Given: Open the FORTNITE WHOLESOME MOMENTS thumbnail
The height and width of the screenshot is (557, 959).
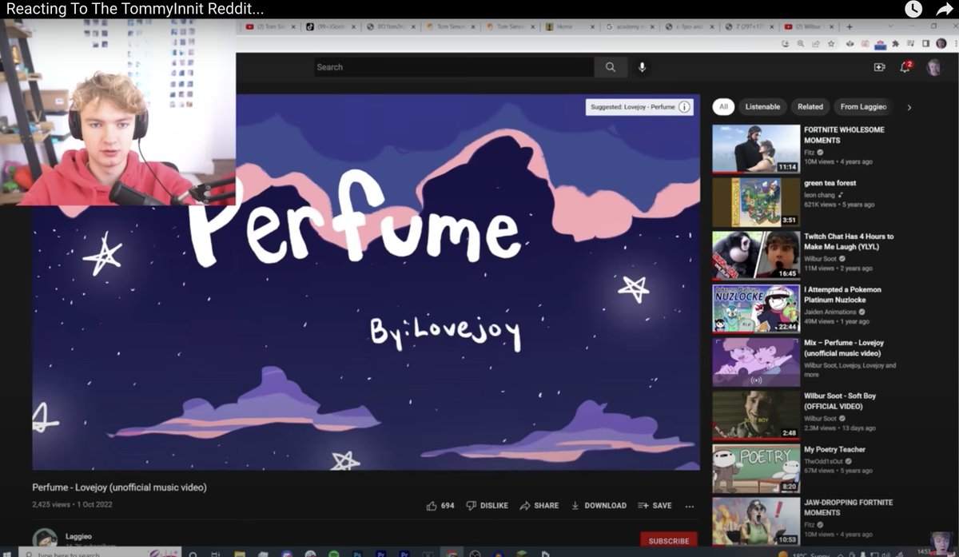Looking at the screenshot, I should (x=756, y=149).
